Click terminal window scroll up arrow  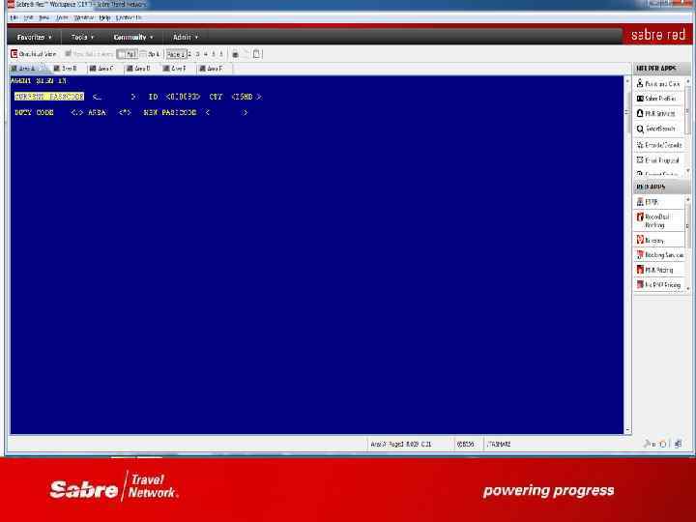[627, 81]
